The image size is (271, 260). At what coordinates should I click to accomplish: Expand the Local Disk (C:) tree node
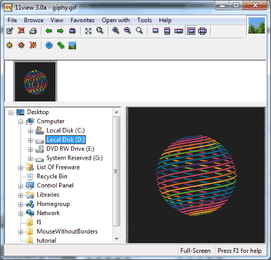pos(30,131)
